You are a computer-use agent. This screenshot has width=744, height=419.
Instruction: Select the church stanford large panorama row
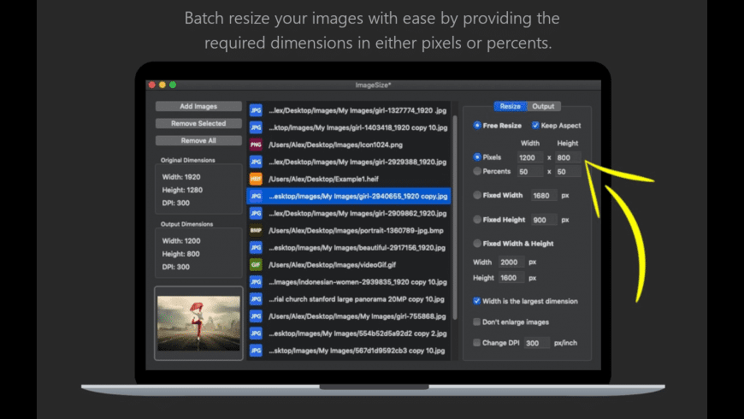coord(349,299)
